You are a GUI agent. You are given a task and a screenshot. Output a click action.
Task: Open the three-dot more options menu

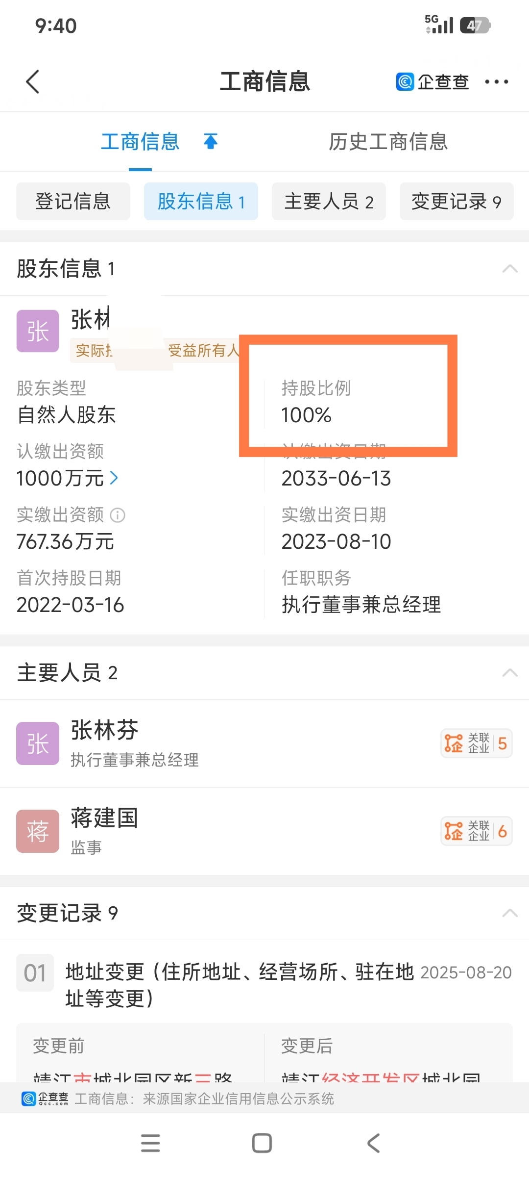point(496,82)
